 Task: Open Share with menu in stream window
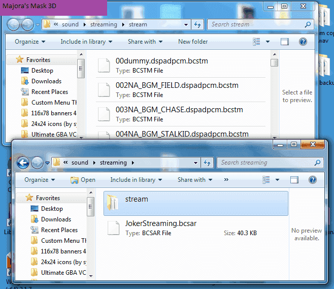coord(145,42)
